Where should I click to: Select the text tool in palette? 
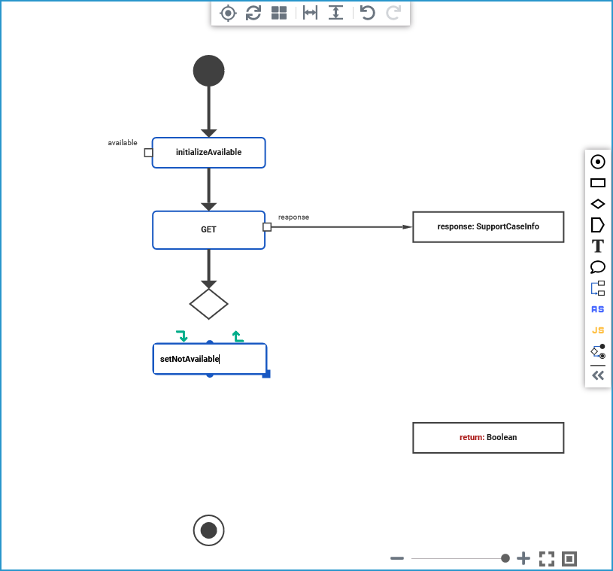click(x=597, y=246)
